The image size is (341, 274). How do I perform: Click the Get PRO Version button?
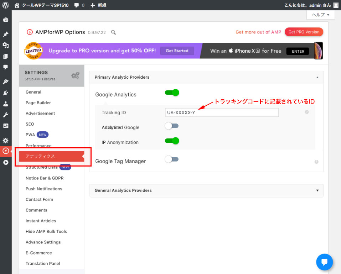point(304,32)
